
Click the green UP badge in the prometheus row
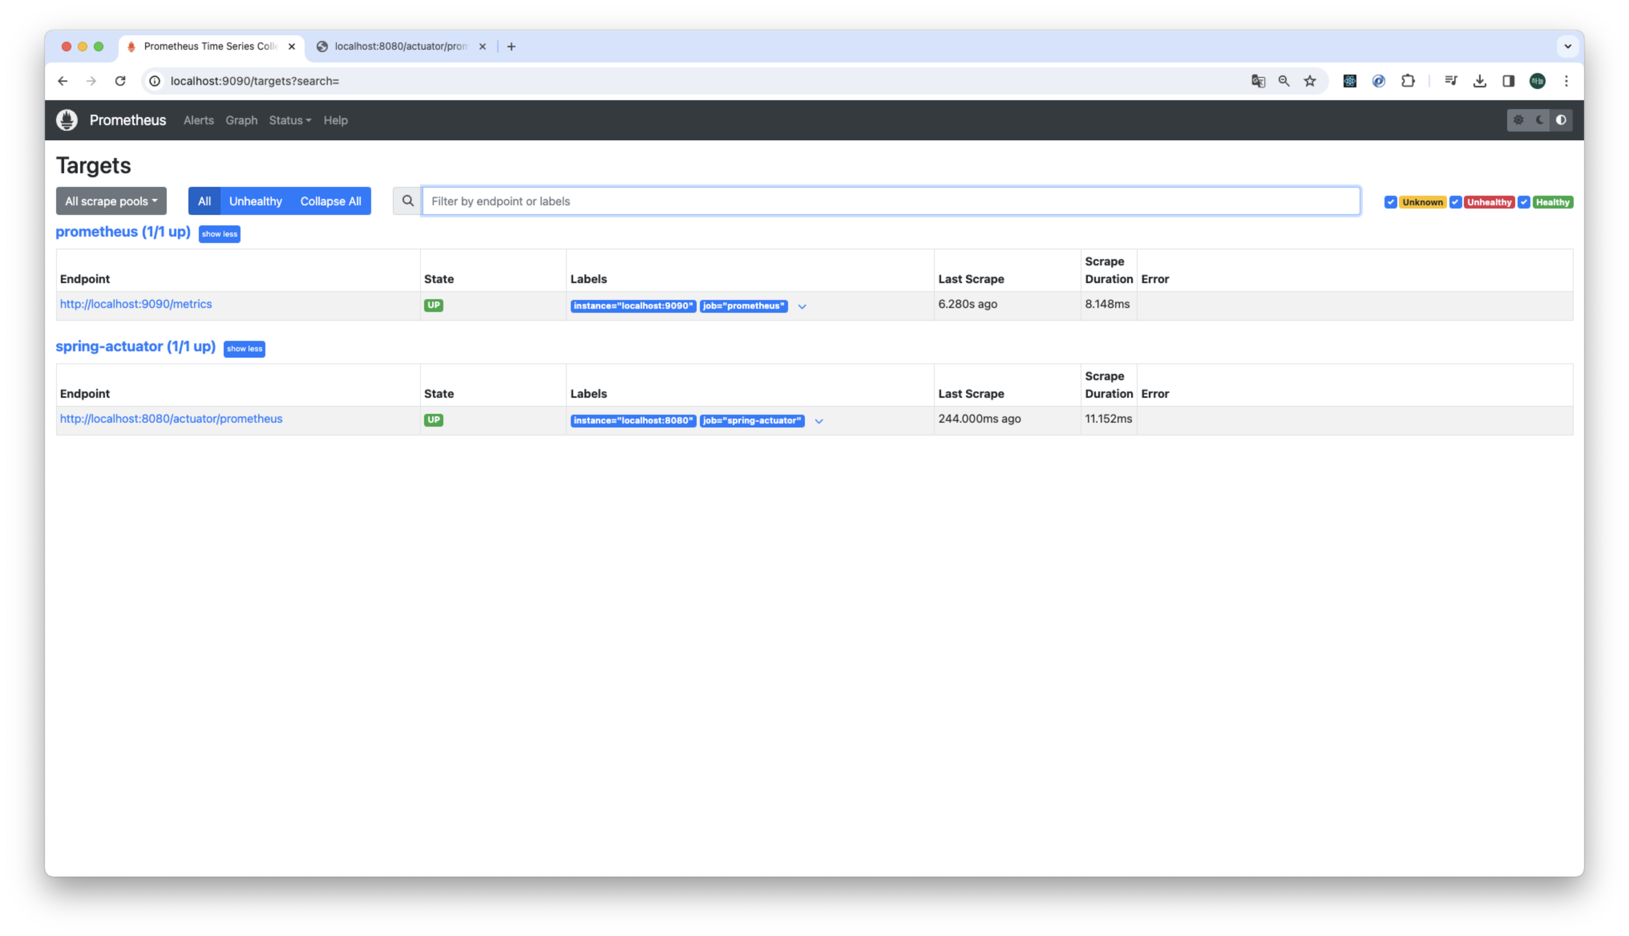pyautogui.click(x=434, y=305)
